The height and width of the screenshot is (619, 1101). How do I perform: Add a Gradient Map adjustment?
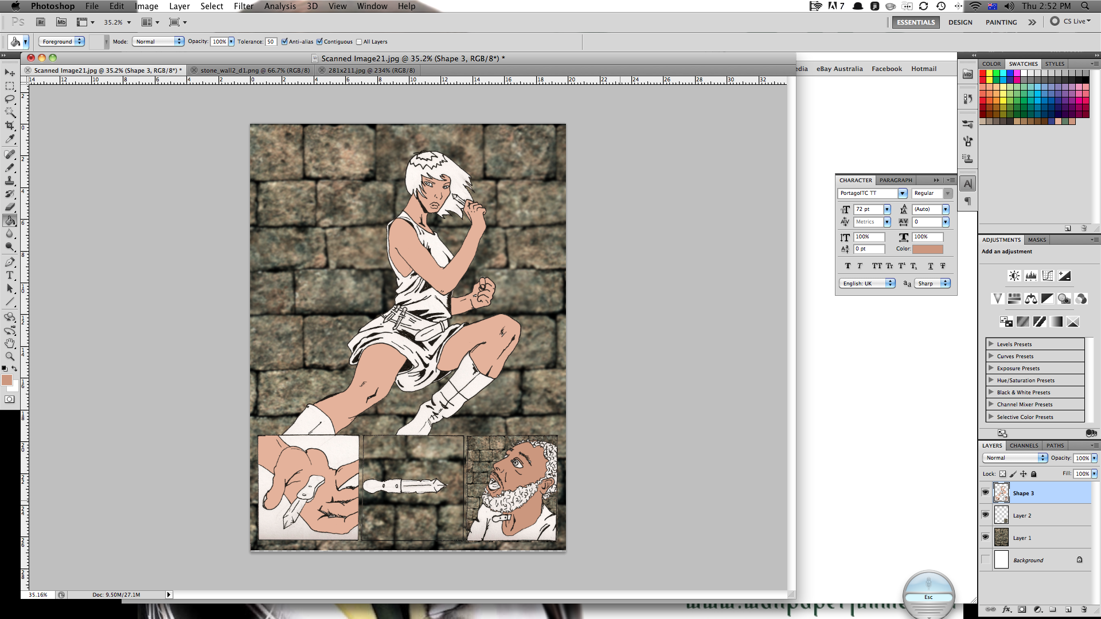tap(1056, 322)
